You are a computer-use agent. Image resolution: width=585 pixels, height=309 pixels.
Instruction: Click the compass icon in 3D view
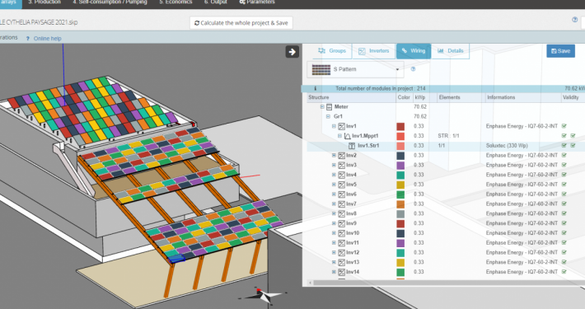264,295
